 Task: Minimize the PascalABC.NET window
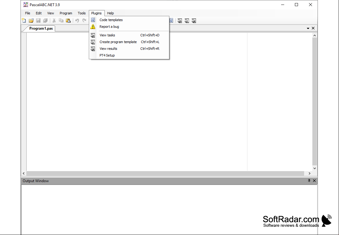coord(283,5)
